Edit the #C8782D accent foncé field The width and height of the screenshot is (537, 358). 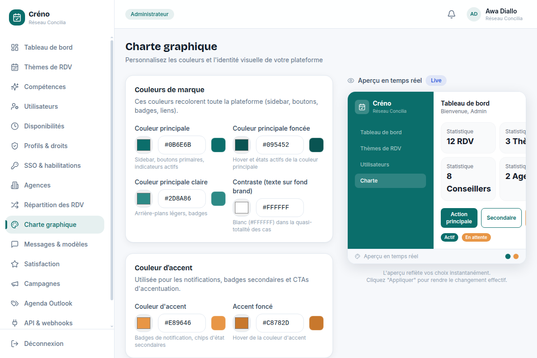pos(280,323)
